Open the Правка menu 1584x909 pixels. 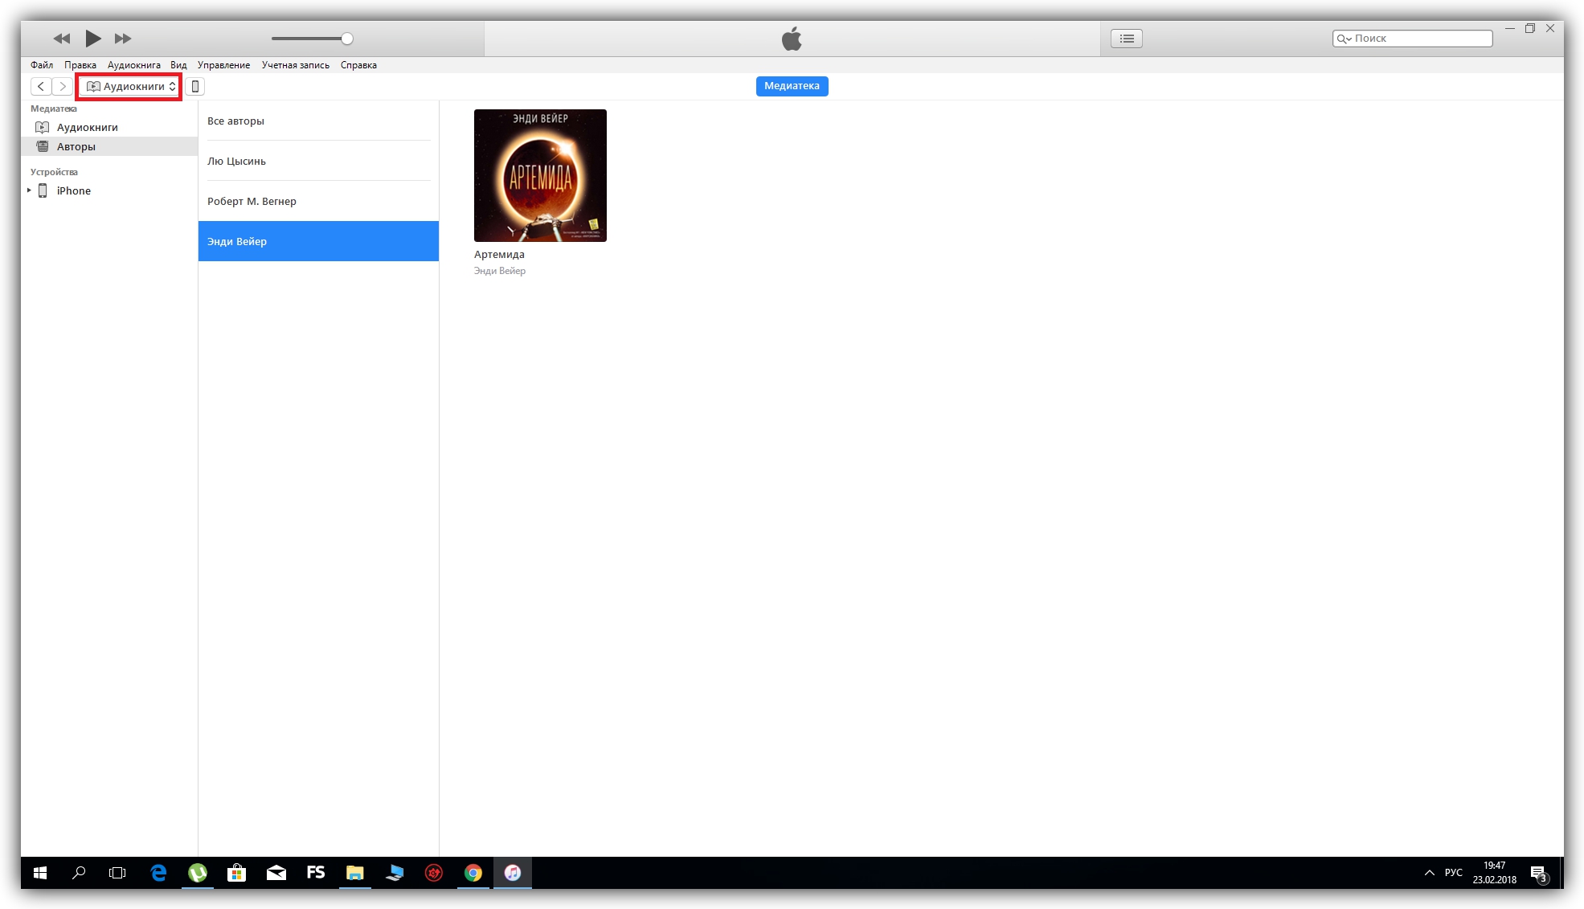click(x=80, y=65)
